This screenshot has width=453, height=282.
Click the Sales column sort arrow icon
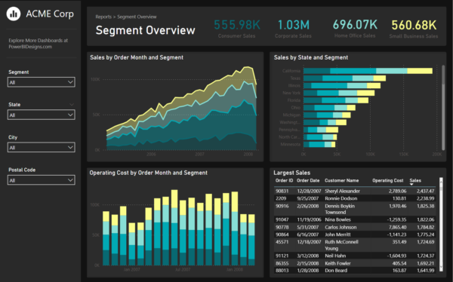tap(411, 185)
